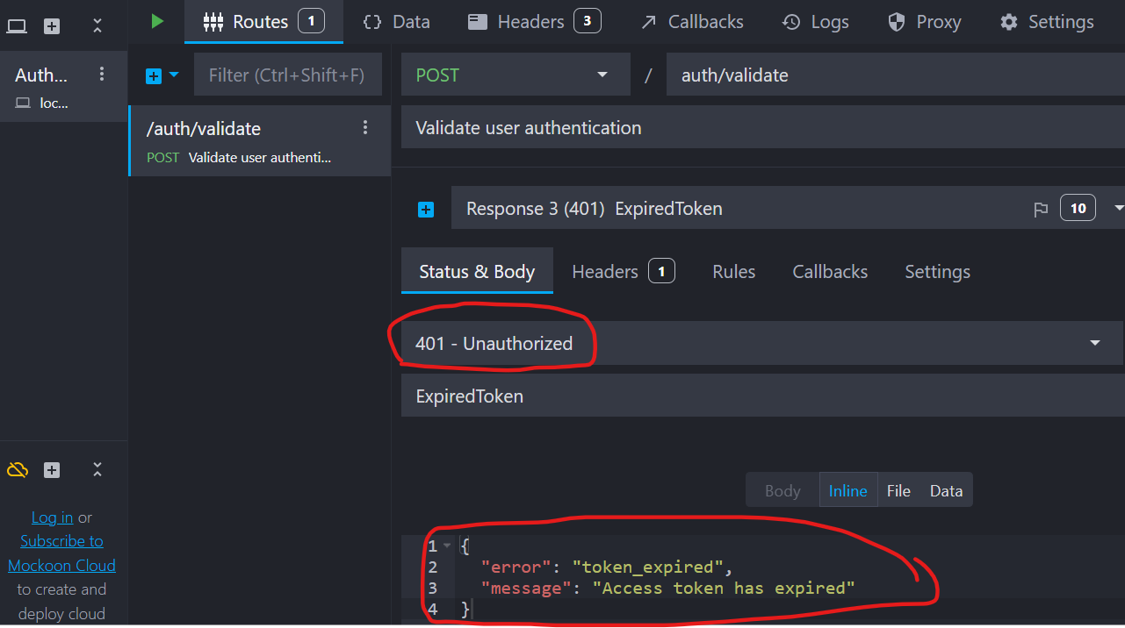Open the add route dropdown arrow

pos(174,75)
